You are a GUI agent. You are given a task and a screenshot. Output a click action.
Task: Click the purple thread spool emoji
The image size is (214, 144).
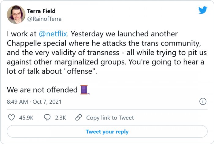(x=84, y=90)
